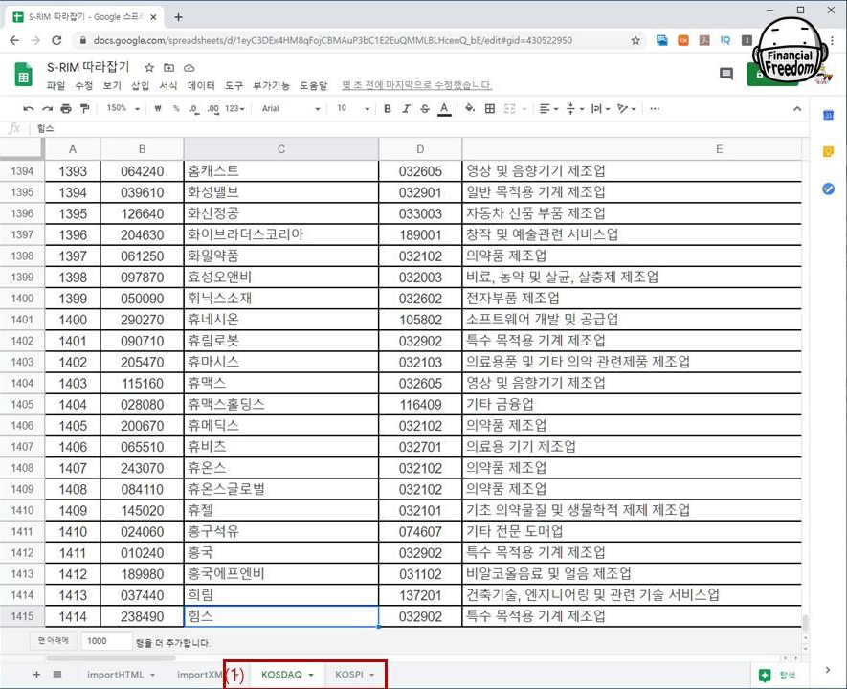Open a new browser tab
The height and width of the screenshot is (689, 847).
(x=178, y=17)
